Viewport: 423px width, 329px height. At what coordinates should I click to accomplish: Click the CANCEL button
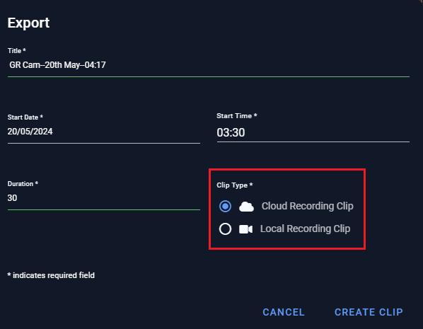point(284,312)
